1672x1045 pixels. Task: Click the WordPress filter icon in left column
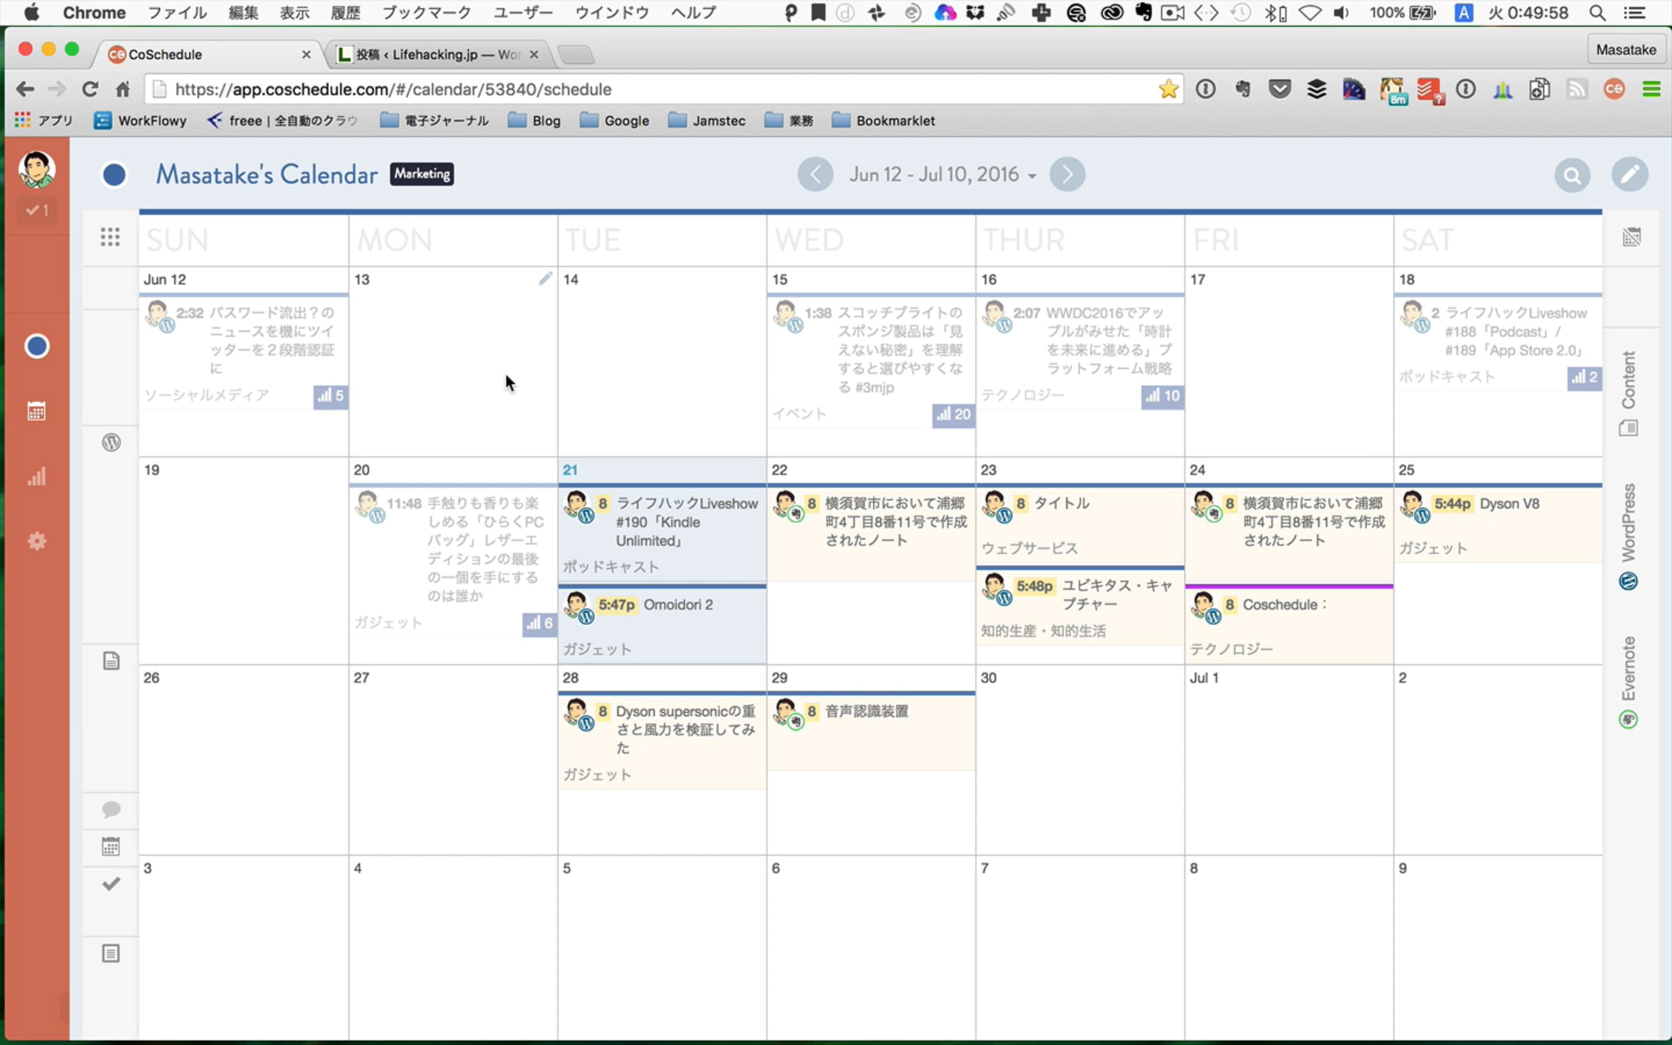[x=111, y=442]
